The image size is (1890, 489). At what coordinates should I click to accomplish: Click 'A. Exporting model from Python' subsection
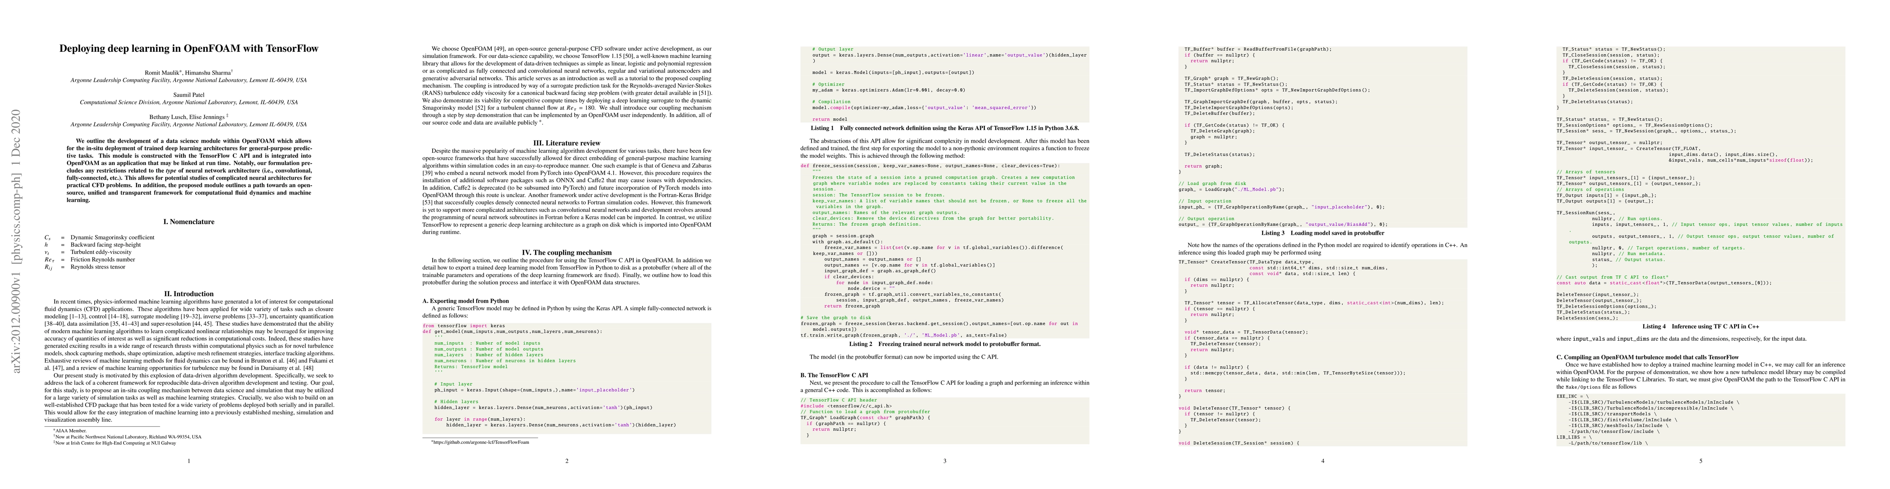[465, 301]
